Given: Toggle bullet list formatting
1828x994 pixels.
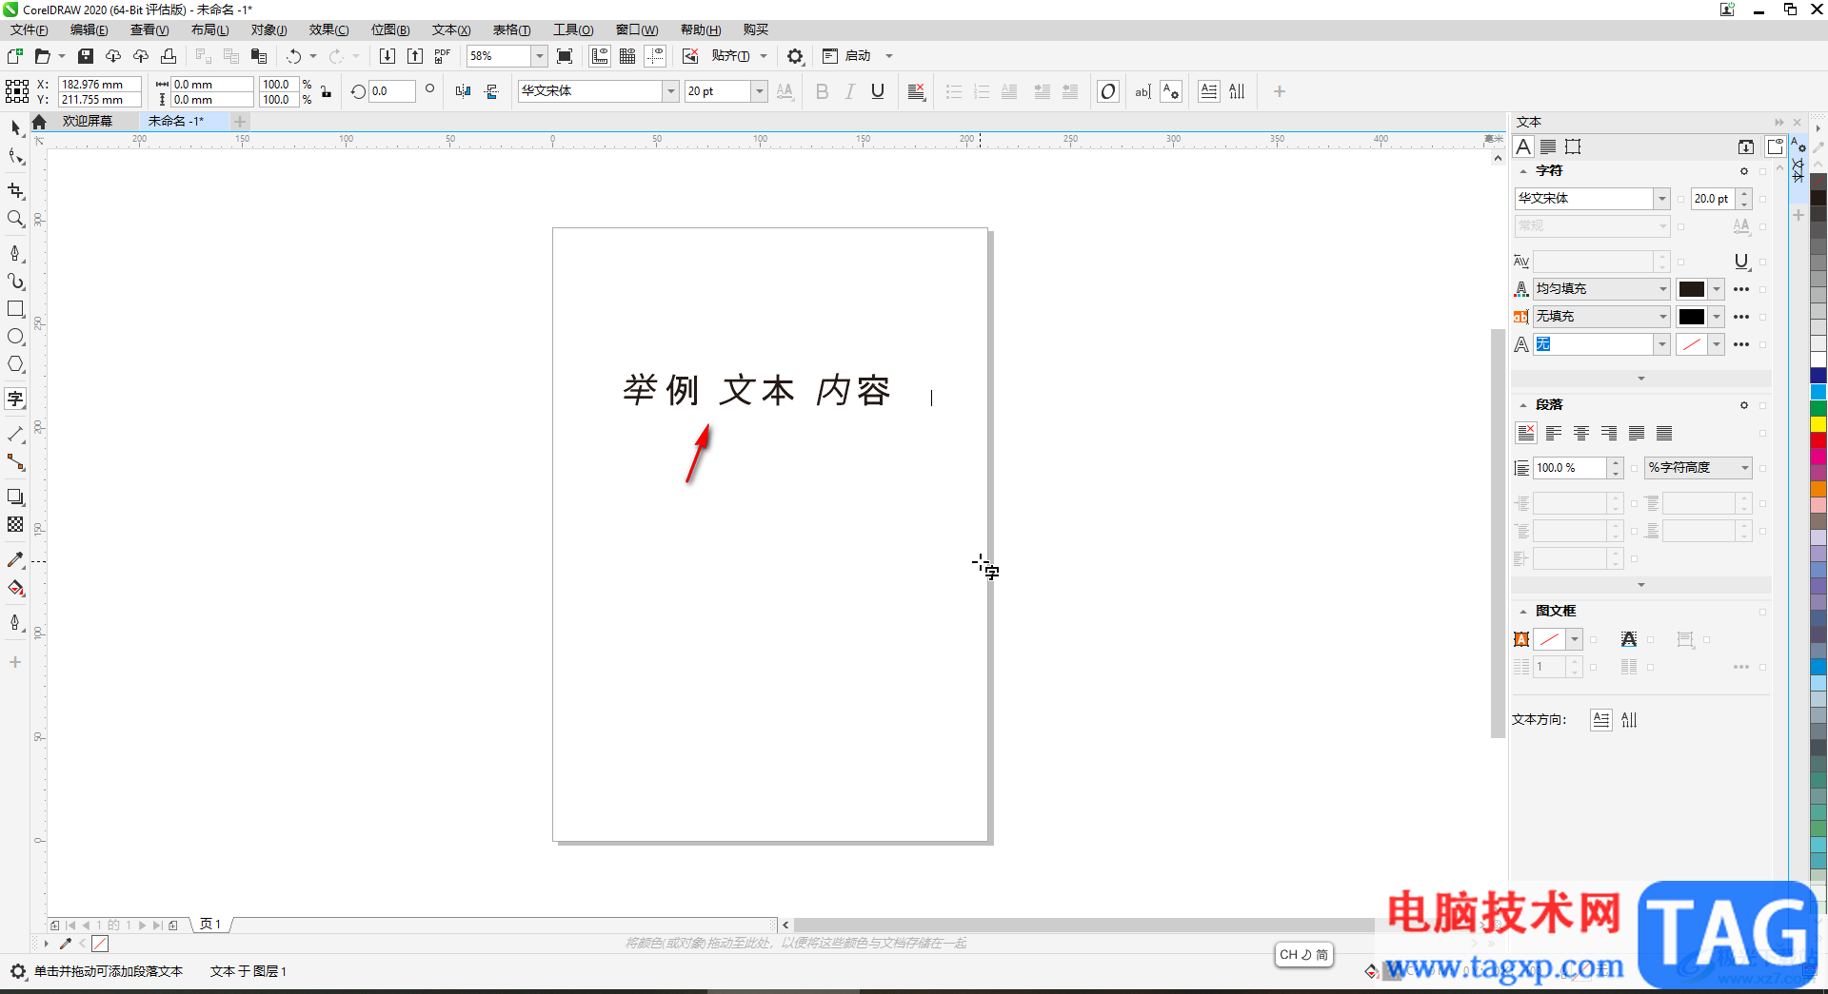Looking at the screenshot, I should coord(954,91).
